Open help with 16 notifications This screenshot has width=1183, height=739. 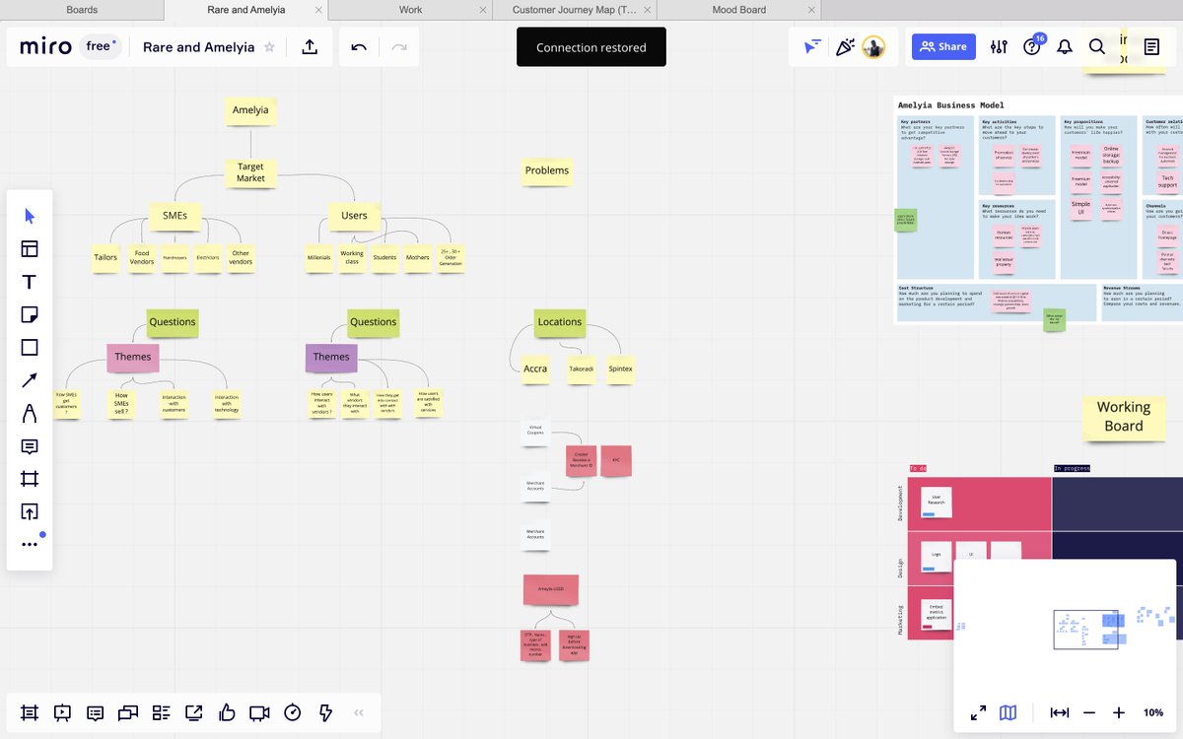[x=1032, y=47]
